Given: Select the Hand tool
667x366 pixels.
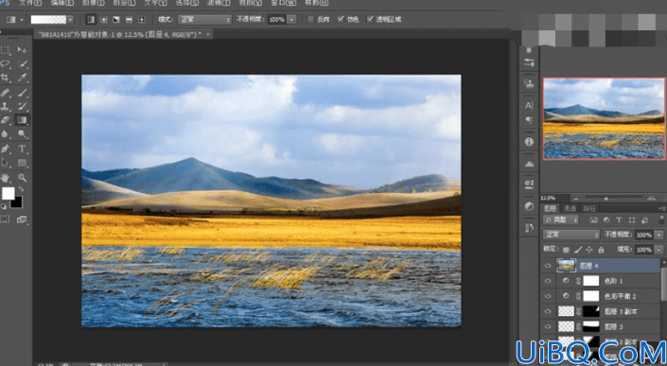Looking at the screenshot, I should point(5,178).
